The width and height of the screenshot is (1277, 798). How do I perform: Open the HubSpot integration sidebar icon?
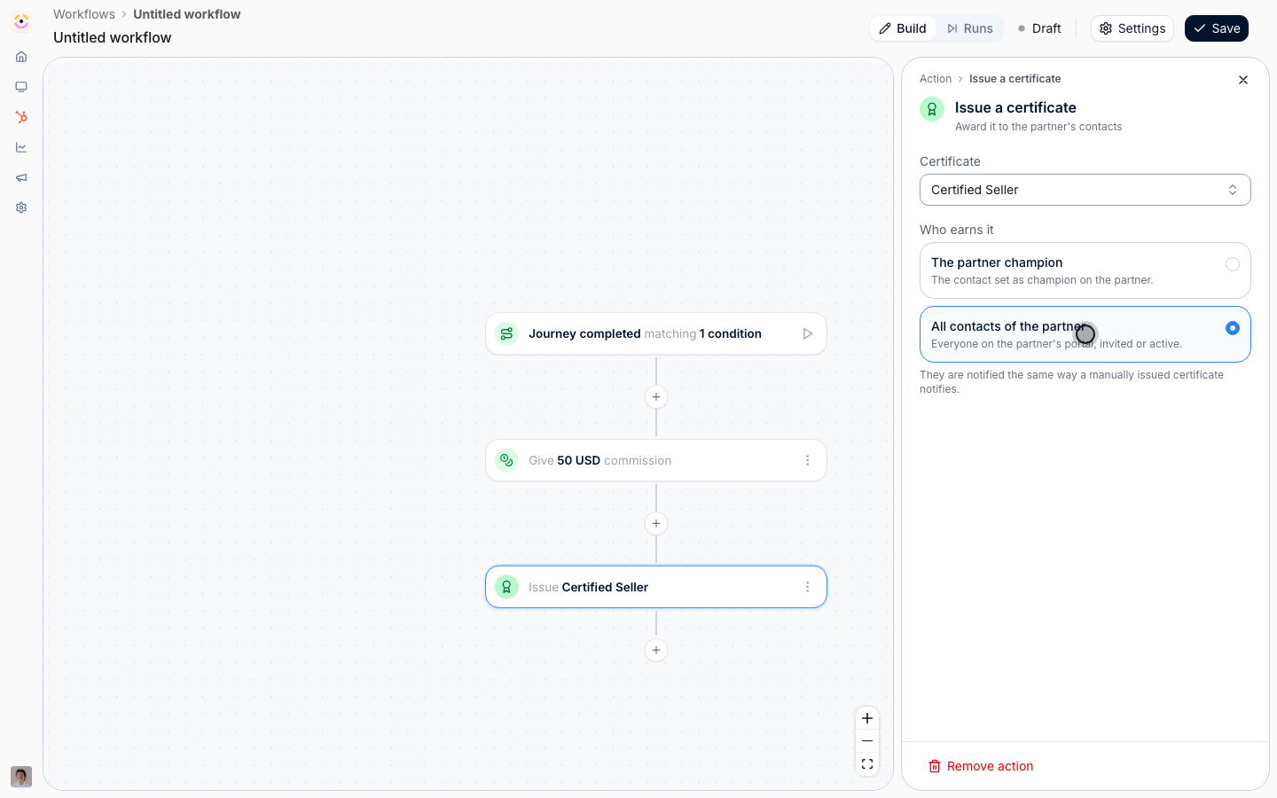coord(21,117)
